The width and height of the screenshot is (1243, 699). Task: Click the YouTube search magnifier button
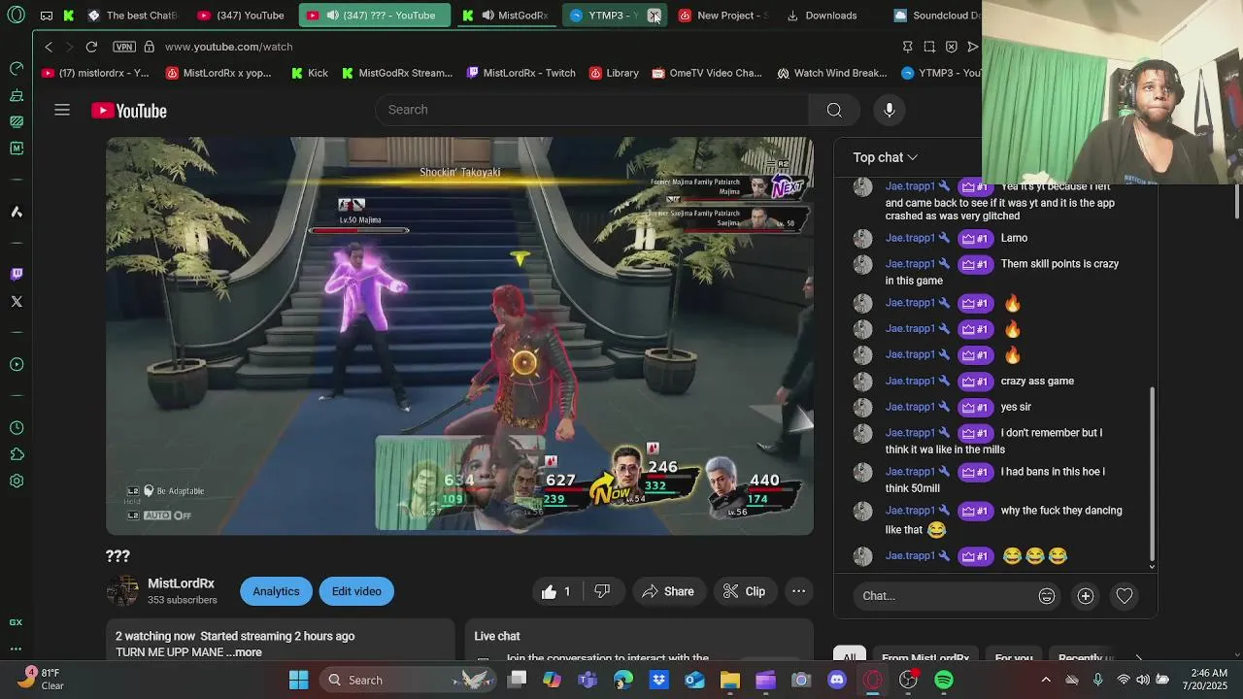[834, 110]
